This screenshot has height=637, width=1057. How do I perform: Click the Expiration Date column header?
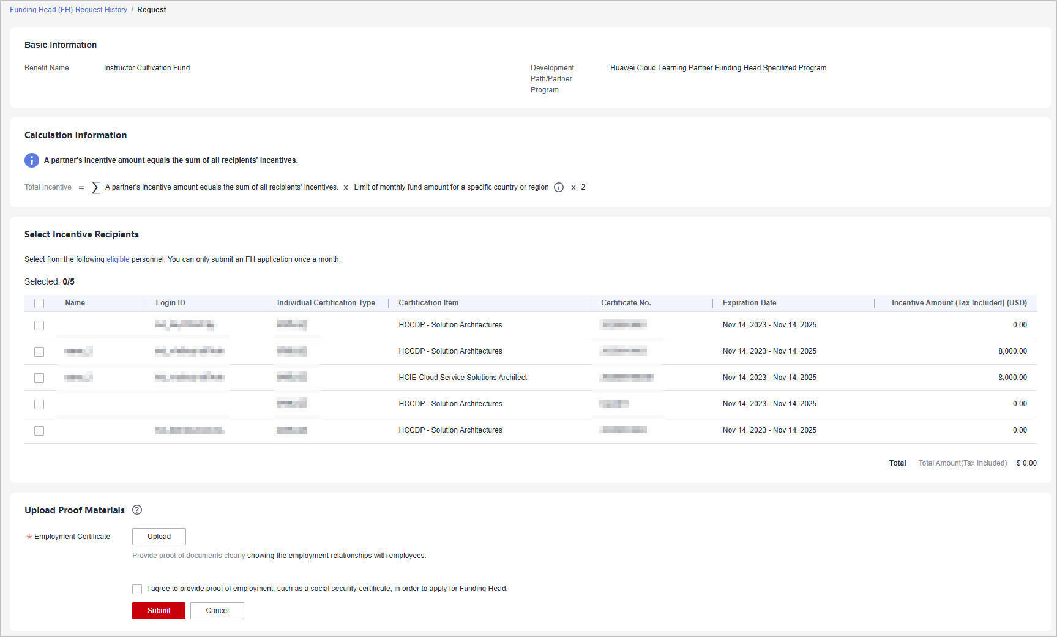[749, 303]
